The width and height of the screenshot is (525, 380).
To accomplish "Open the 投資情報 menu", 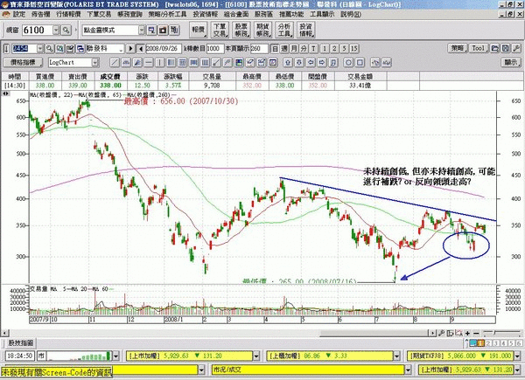I will pos(206,14).
